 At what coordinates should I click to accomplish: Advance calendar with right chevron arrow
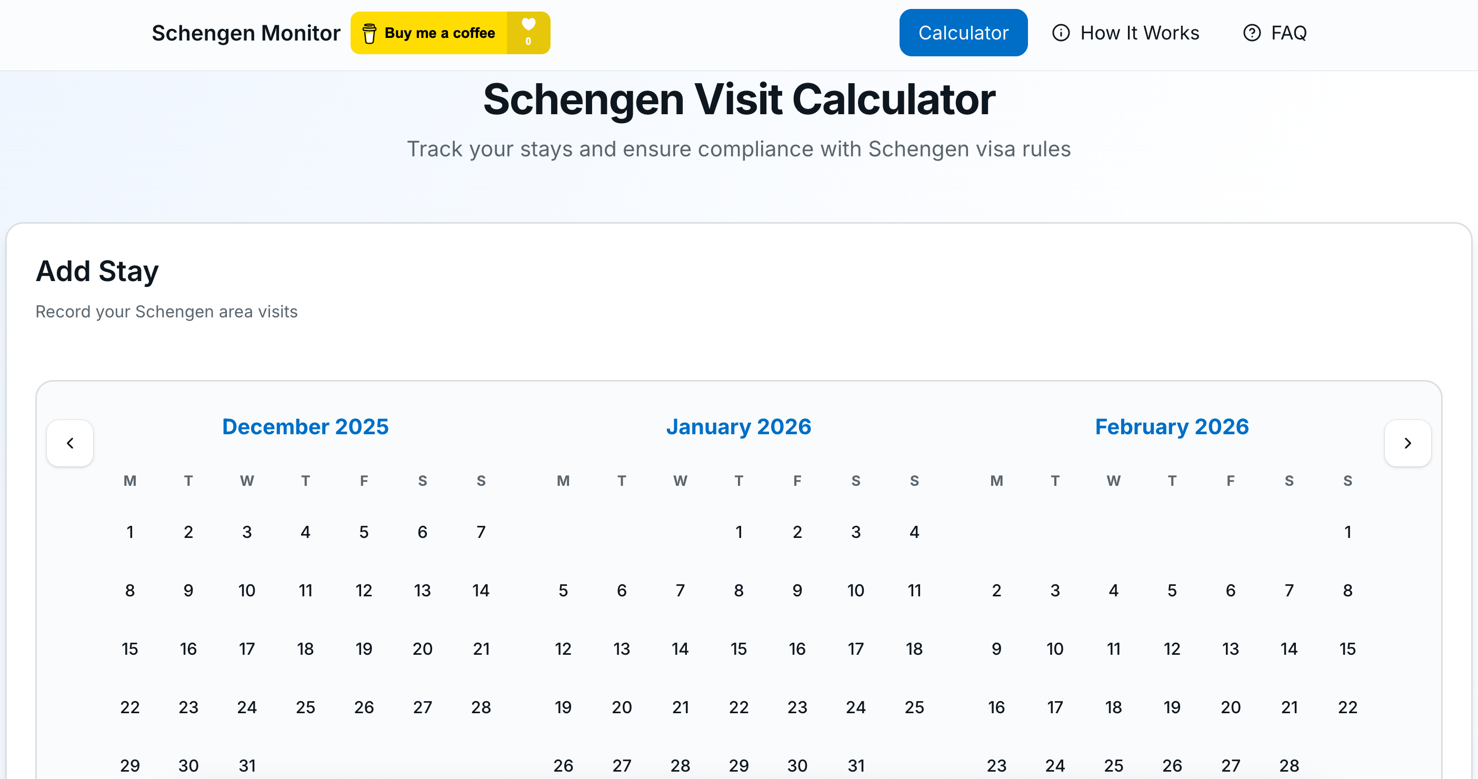1407,443
